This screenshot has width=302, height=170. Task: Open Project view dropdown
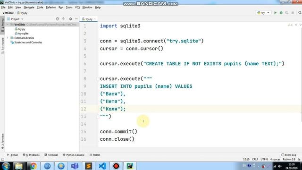(x=15, y=19)
